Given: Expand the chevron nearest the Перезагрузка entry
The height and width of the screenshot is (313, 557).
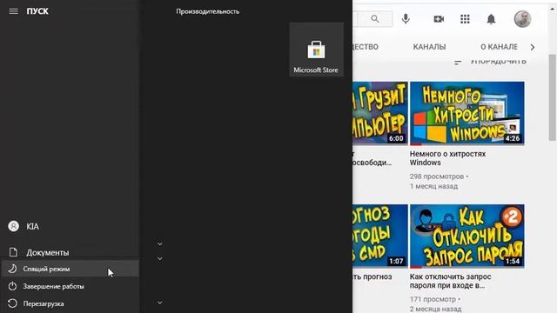Looking at the screenshot, I should click(x=160, y=303).
